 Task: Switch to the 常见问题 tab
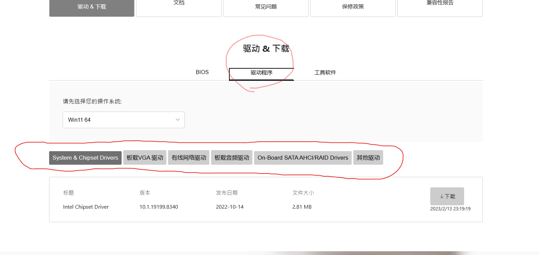pyautogui.click(x=266, y=7)
